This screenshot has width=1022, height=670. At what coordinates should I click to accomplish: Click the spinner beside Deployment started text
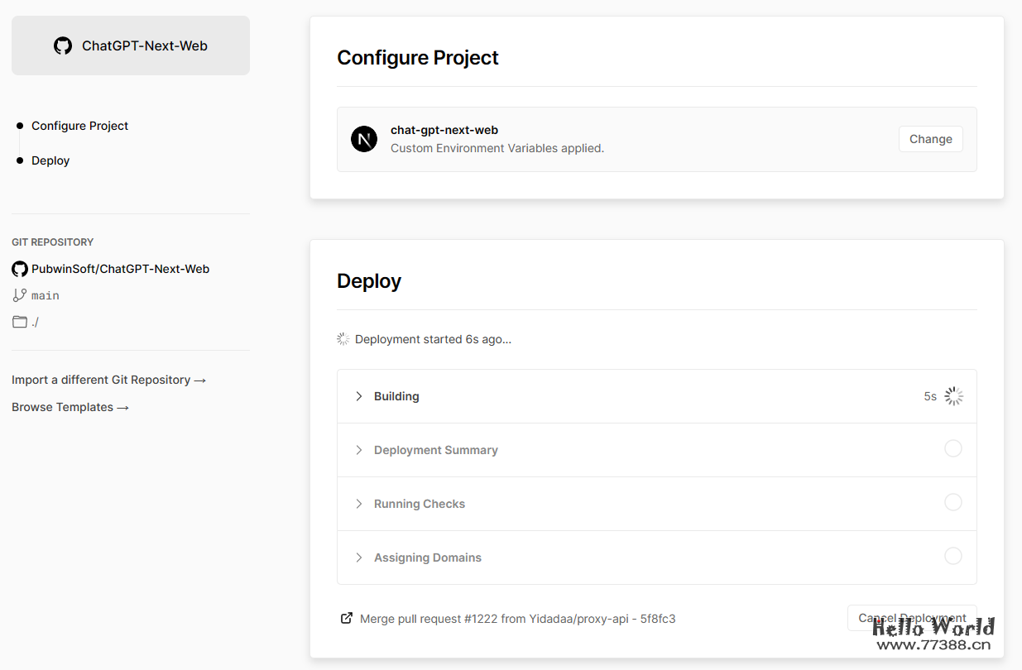click(x=343, y=339)
